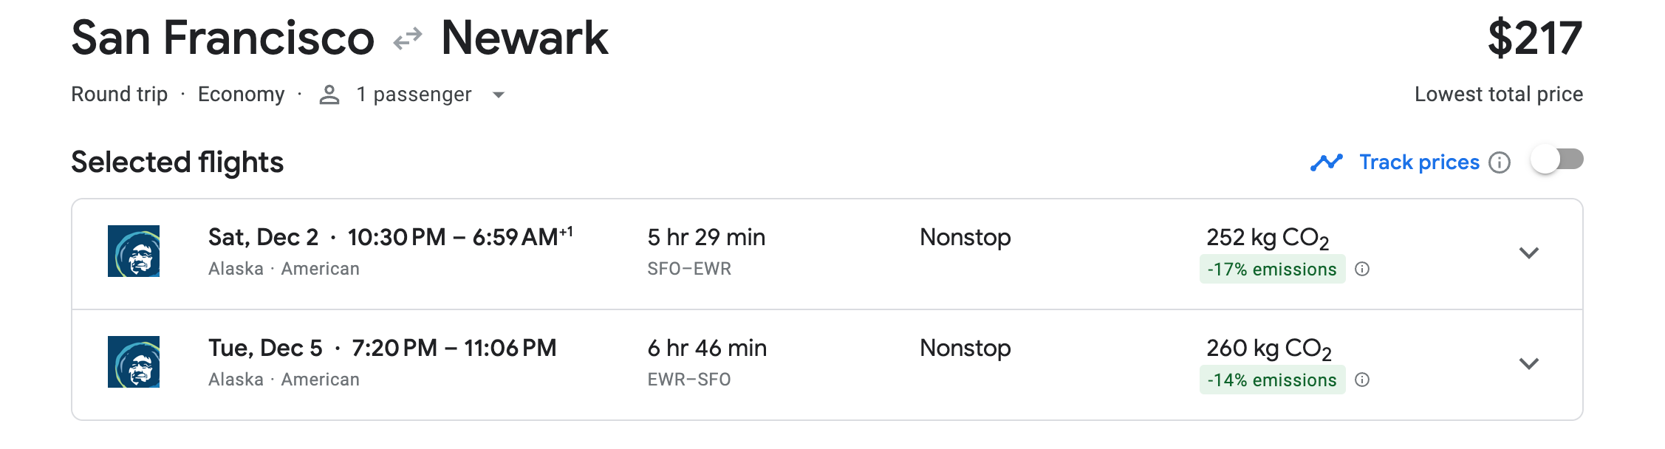The image size is (1665, 449).
Task: Open the Track prices info icon
Action: click(x=1500, y=162)
